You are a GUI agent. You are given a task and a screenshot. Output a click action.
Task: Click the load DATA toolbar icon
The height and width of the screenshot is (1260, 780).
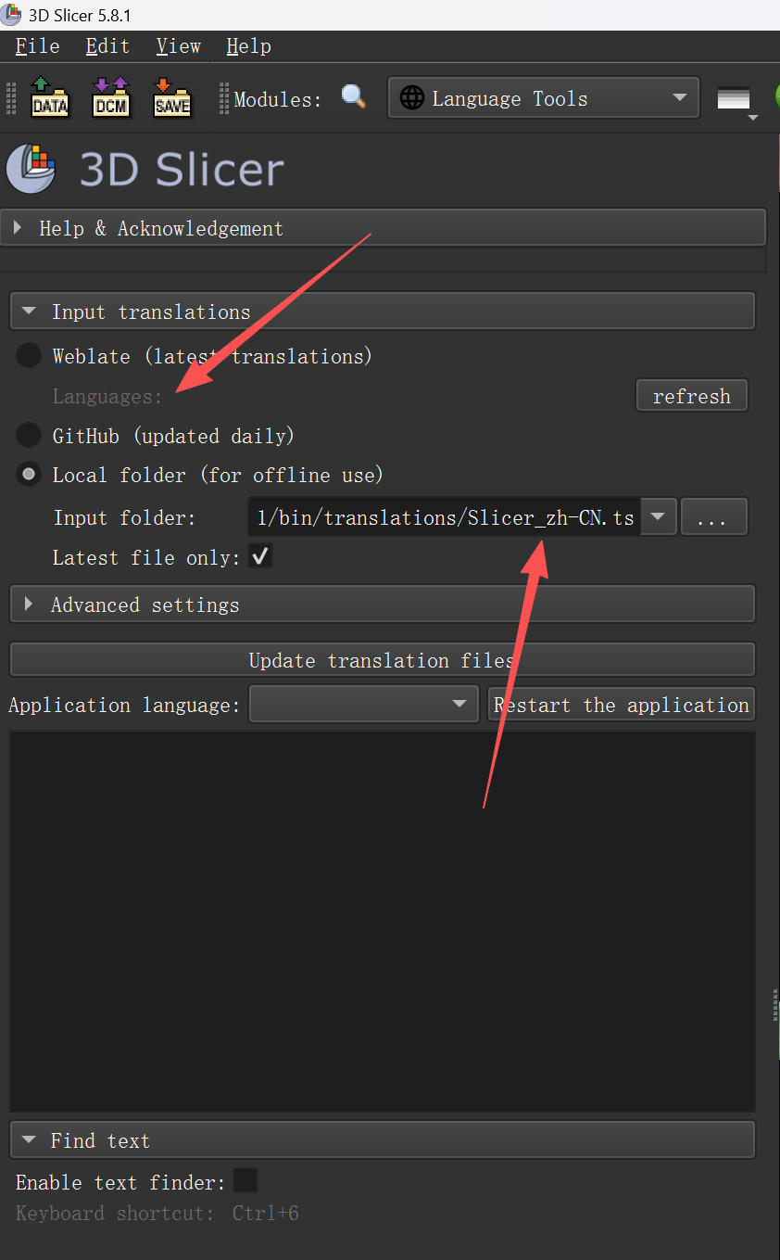click(50, 97)
